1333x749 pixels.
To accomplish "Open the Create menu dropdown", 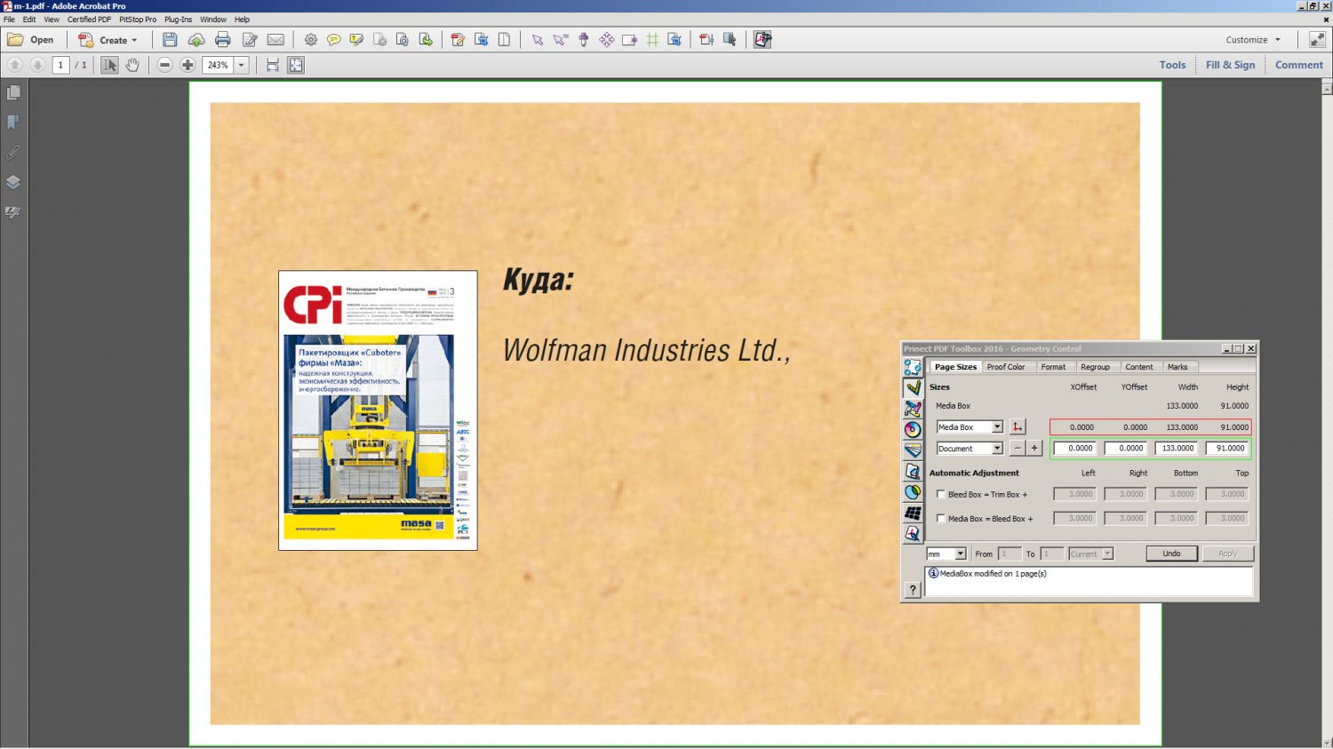I will point(108,40).
